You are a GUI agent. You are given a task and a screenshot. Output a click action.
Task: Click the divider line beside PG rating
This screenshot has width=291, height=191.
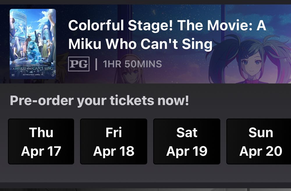96,64
